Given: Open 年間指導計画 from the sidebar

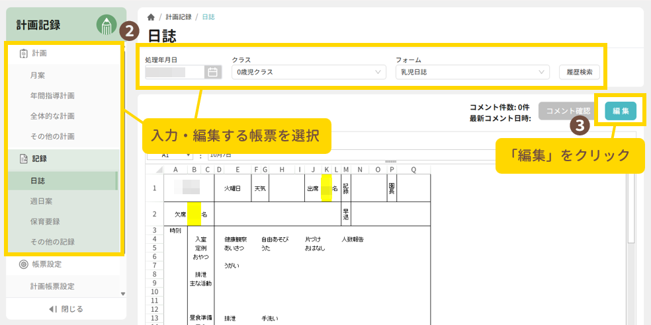Looking at the screenshot, I should [52, 96].
